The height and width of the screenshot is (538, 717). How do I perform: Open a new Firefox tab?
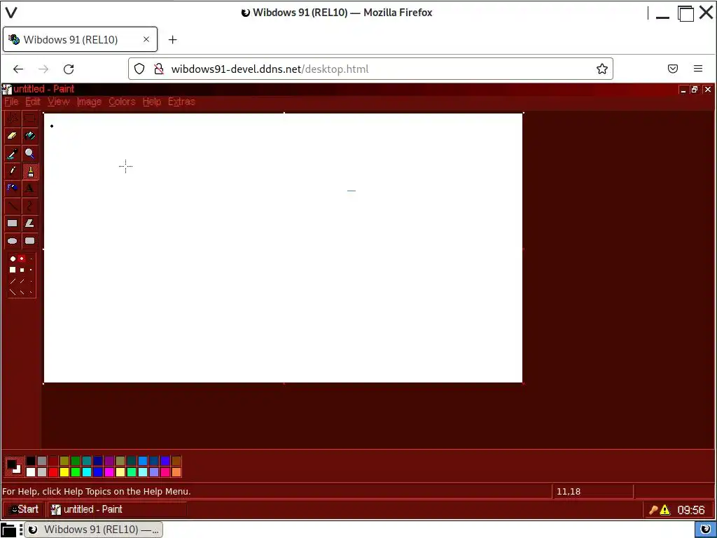172,40
